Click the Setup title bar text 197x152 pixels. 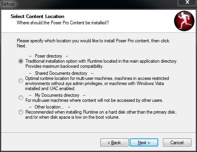(x=8, y=4)
